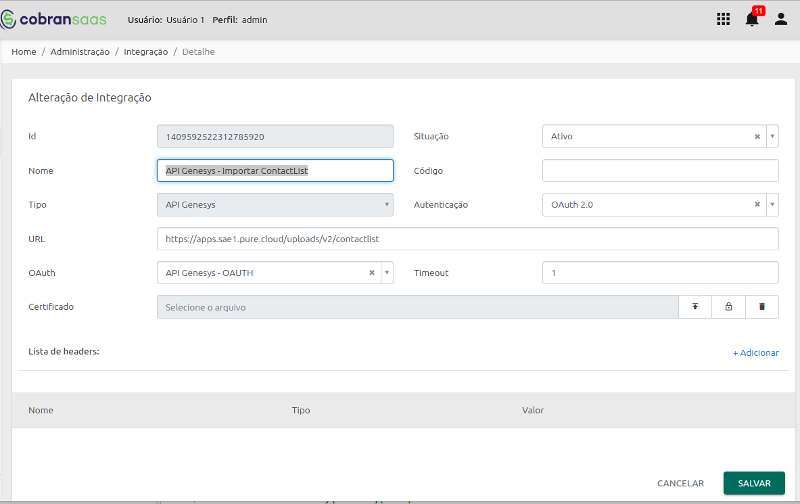The height and width of the screenshot is (504, 800).
Task: Focus the Nome input field
Action: 275,170
